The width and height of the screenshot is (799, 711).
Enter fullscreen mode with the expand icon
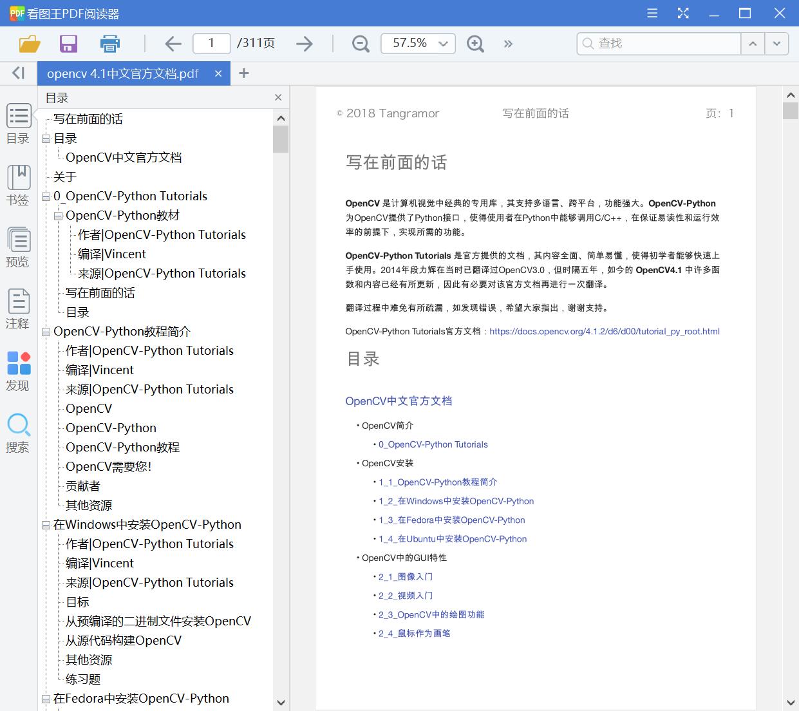point(682,12)
